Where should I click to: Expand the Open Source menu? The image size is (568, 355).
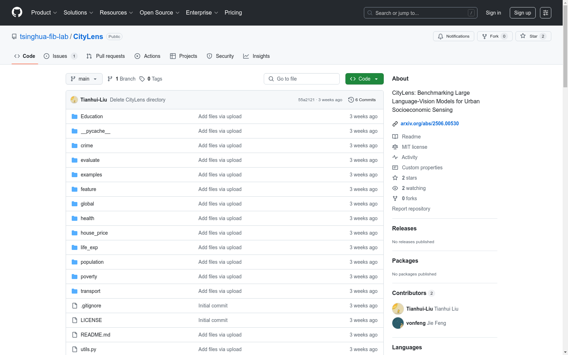(x=160, y=13)
